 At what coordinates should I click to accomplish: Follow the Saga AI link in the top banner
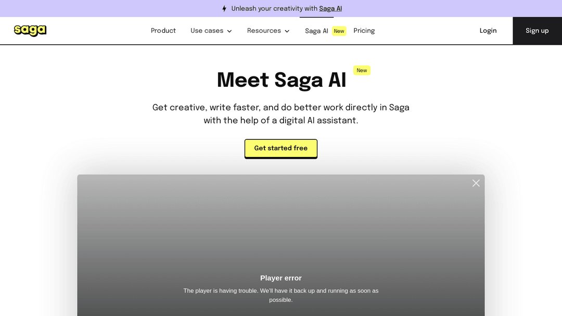tap(330, 8)
